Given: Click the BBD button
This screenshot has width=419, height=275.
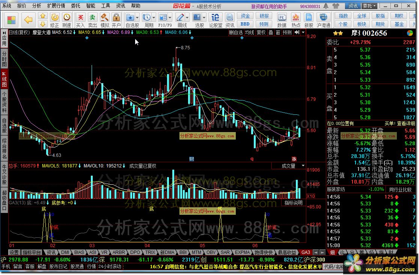Looking at the screenshot, I should pos(245,24).
